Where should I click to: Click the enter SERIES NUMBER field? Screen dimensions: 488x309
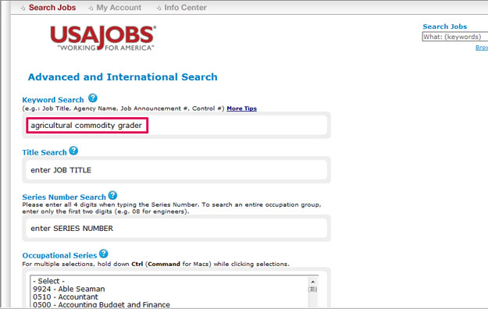[x=176, y=228]
